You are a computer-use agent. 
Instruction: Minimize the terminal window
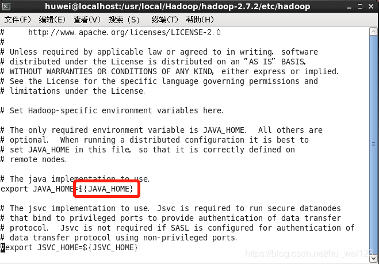[349, 6]
